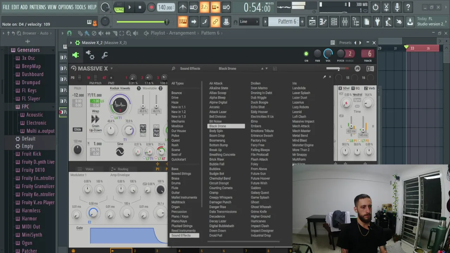This screenshot has height=253, width=450.
Task: Click the red Record button
Action: 151,7
